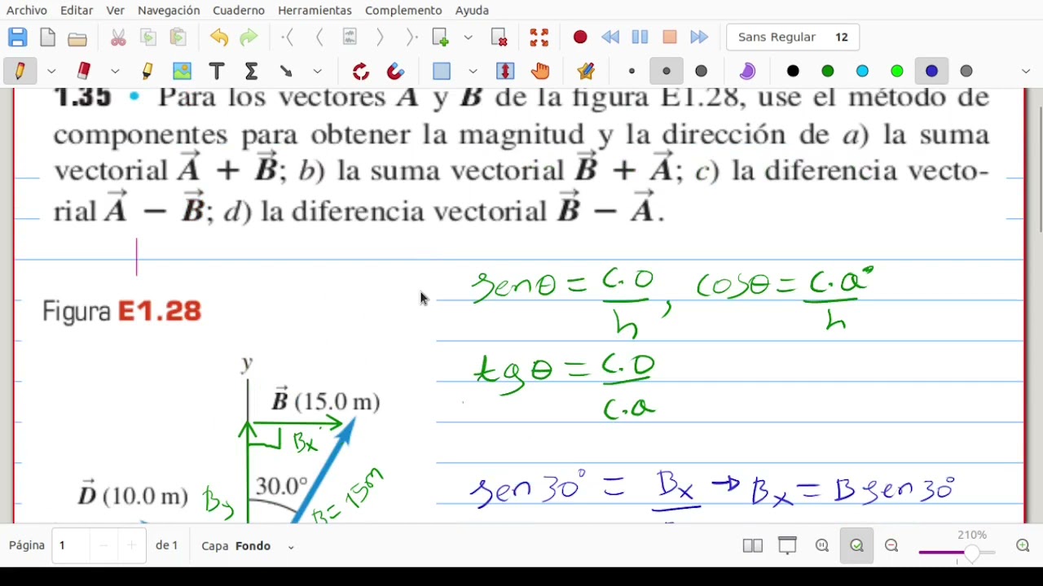Viewport: 1043px width, 586px height.
Task: Go to last page arrow
Action: [411, 37]
